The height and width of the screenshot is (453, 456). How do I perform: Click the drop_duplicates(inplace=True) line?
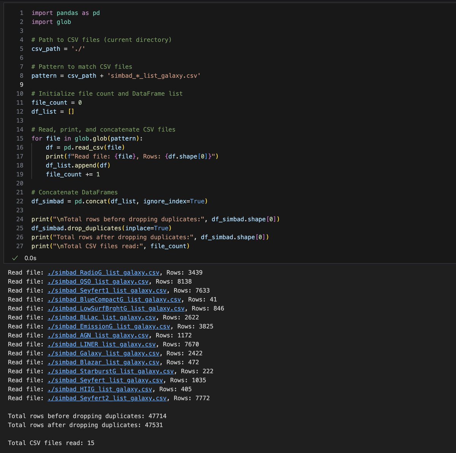pos(101,228)
